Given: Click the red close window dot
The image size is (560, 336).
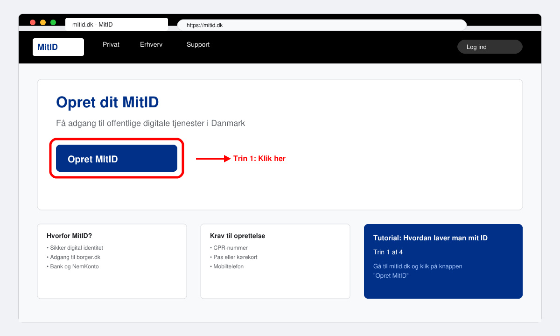Looking at the screenshot, I should click(x=33, y=22).
